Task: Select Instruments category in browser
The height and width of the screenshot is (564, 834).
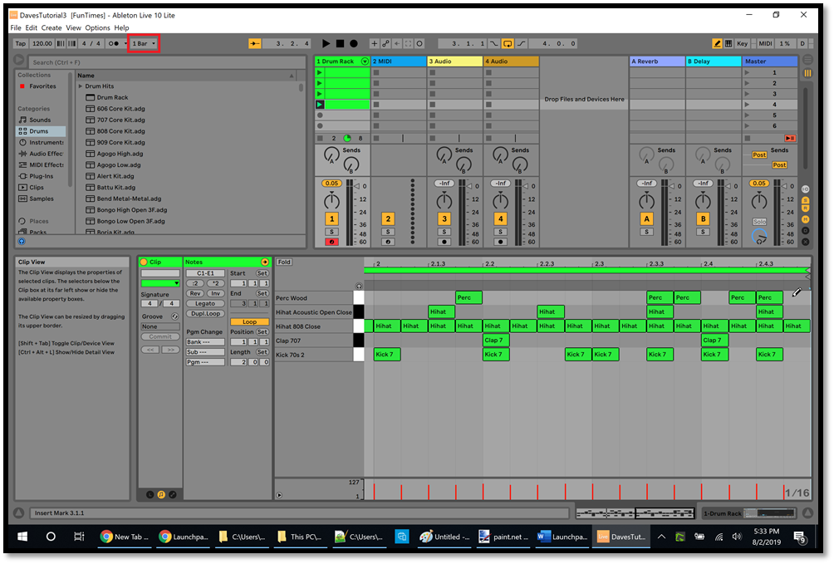Action: (41, 142)
